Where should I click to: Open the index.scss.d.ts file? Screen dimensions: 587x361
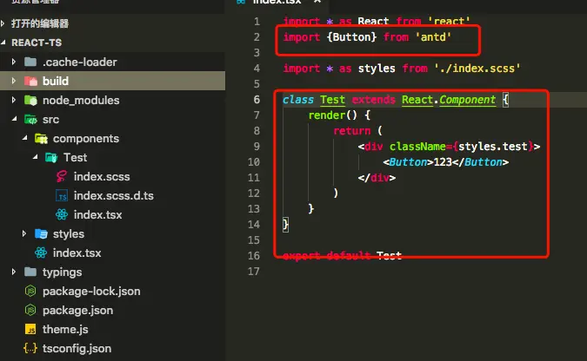pyautogui.click(x=114, y=195)
